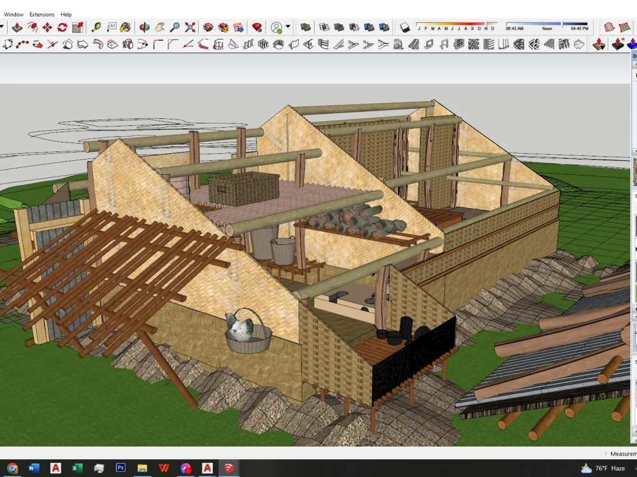The image size is (637, 477).
Task: Expand the leftmost toolbar dropdown arrow
Action: (3, 27)
